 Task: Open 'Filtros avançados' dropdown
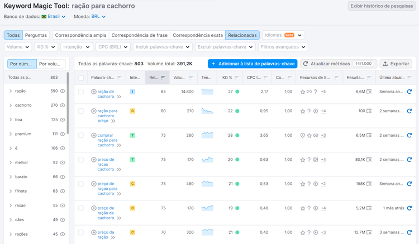pos(283,47)
